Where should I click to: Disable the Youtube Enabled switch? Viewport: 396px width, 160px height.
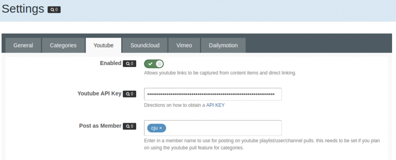pyautogui.click(x=154, y=63)
